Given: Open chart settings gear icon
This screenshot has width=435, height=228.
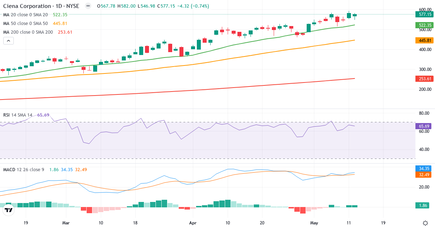Looking at the screenshot, I should click(425, 223).
